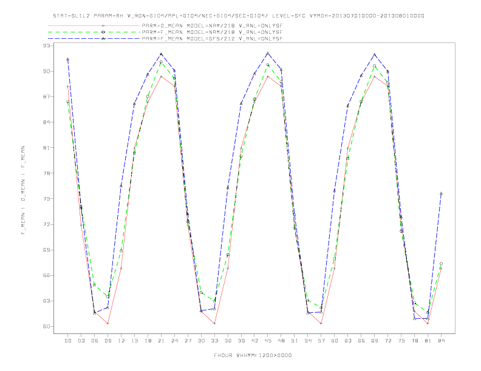Click the vertical axis label F_MEAN | O_MEAN | F_MEAN
This screenshot has width=481, height=371.
tap(23, 190)
